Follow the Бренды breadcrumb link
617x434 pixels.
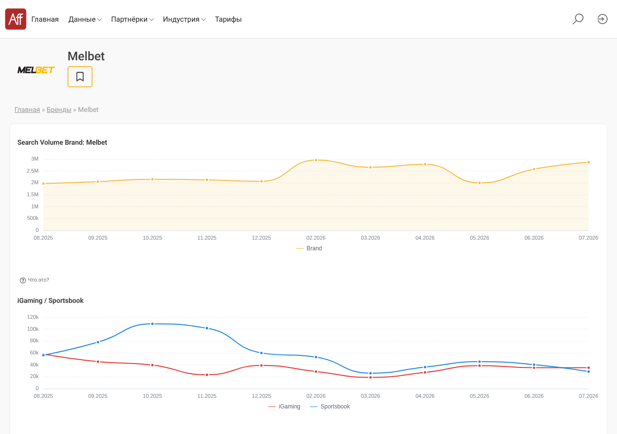(59, 109)
